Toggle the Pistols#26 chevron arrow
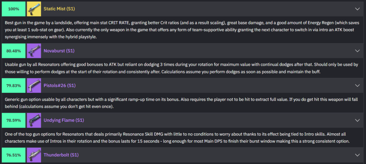The image size is (366, 164). click(x=357, y=86)
